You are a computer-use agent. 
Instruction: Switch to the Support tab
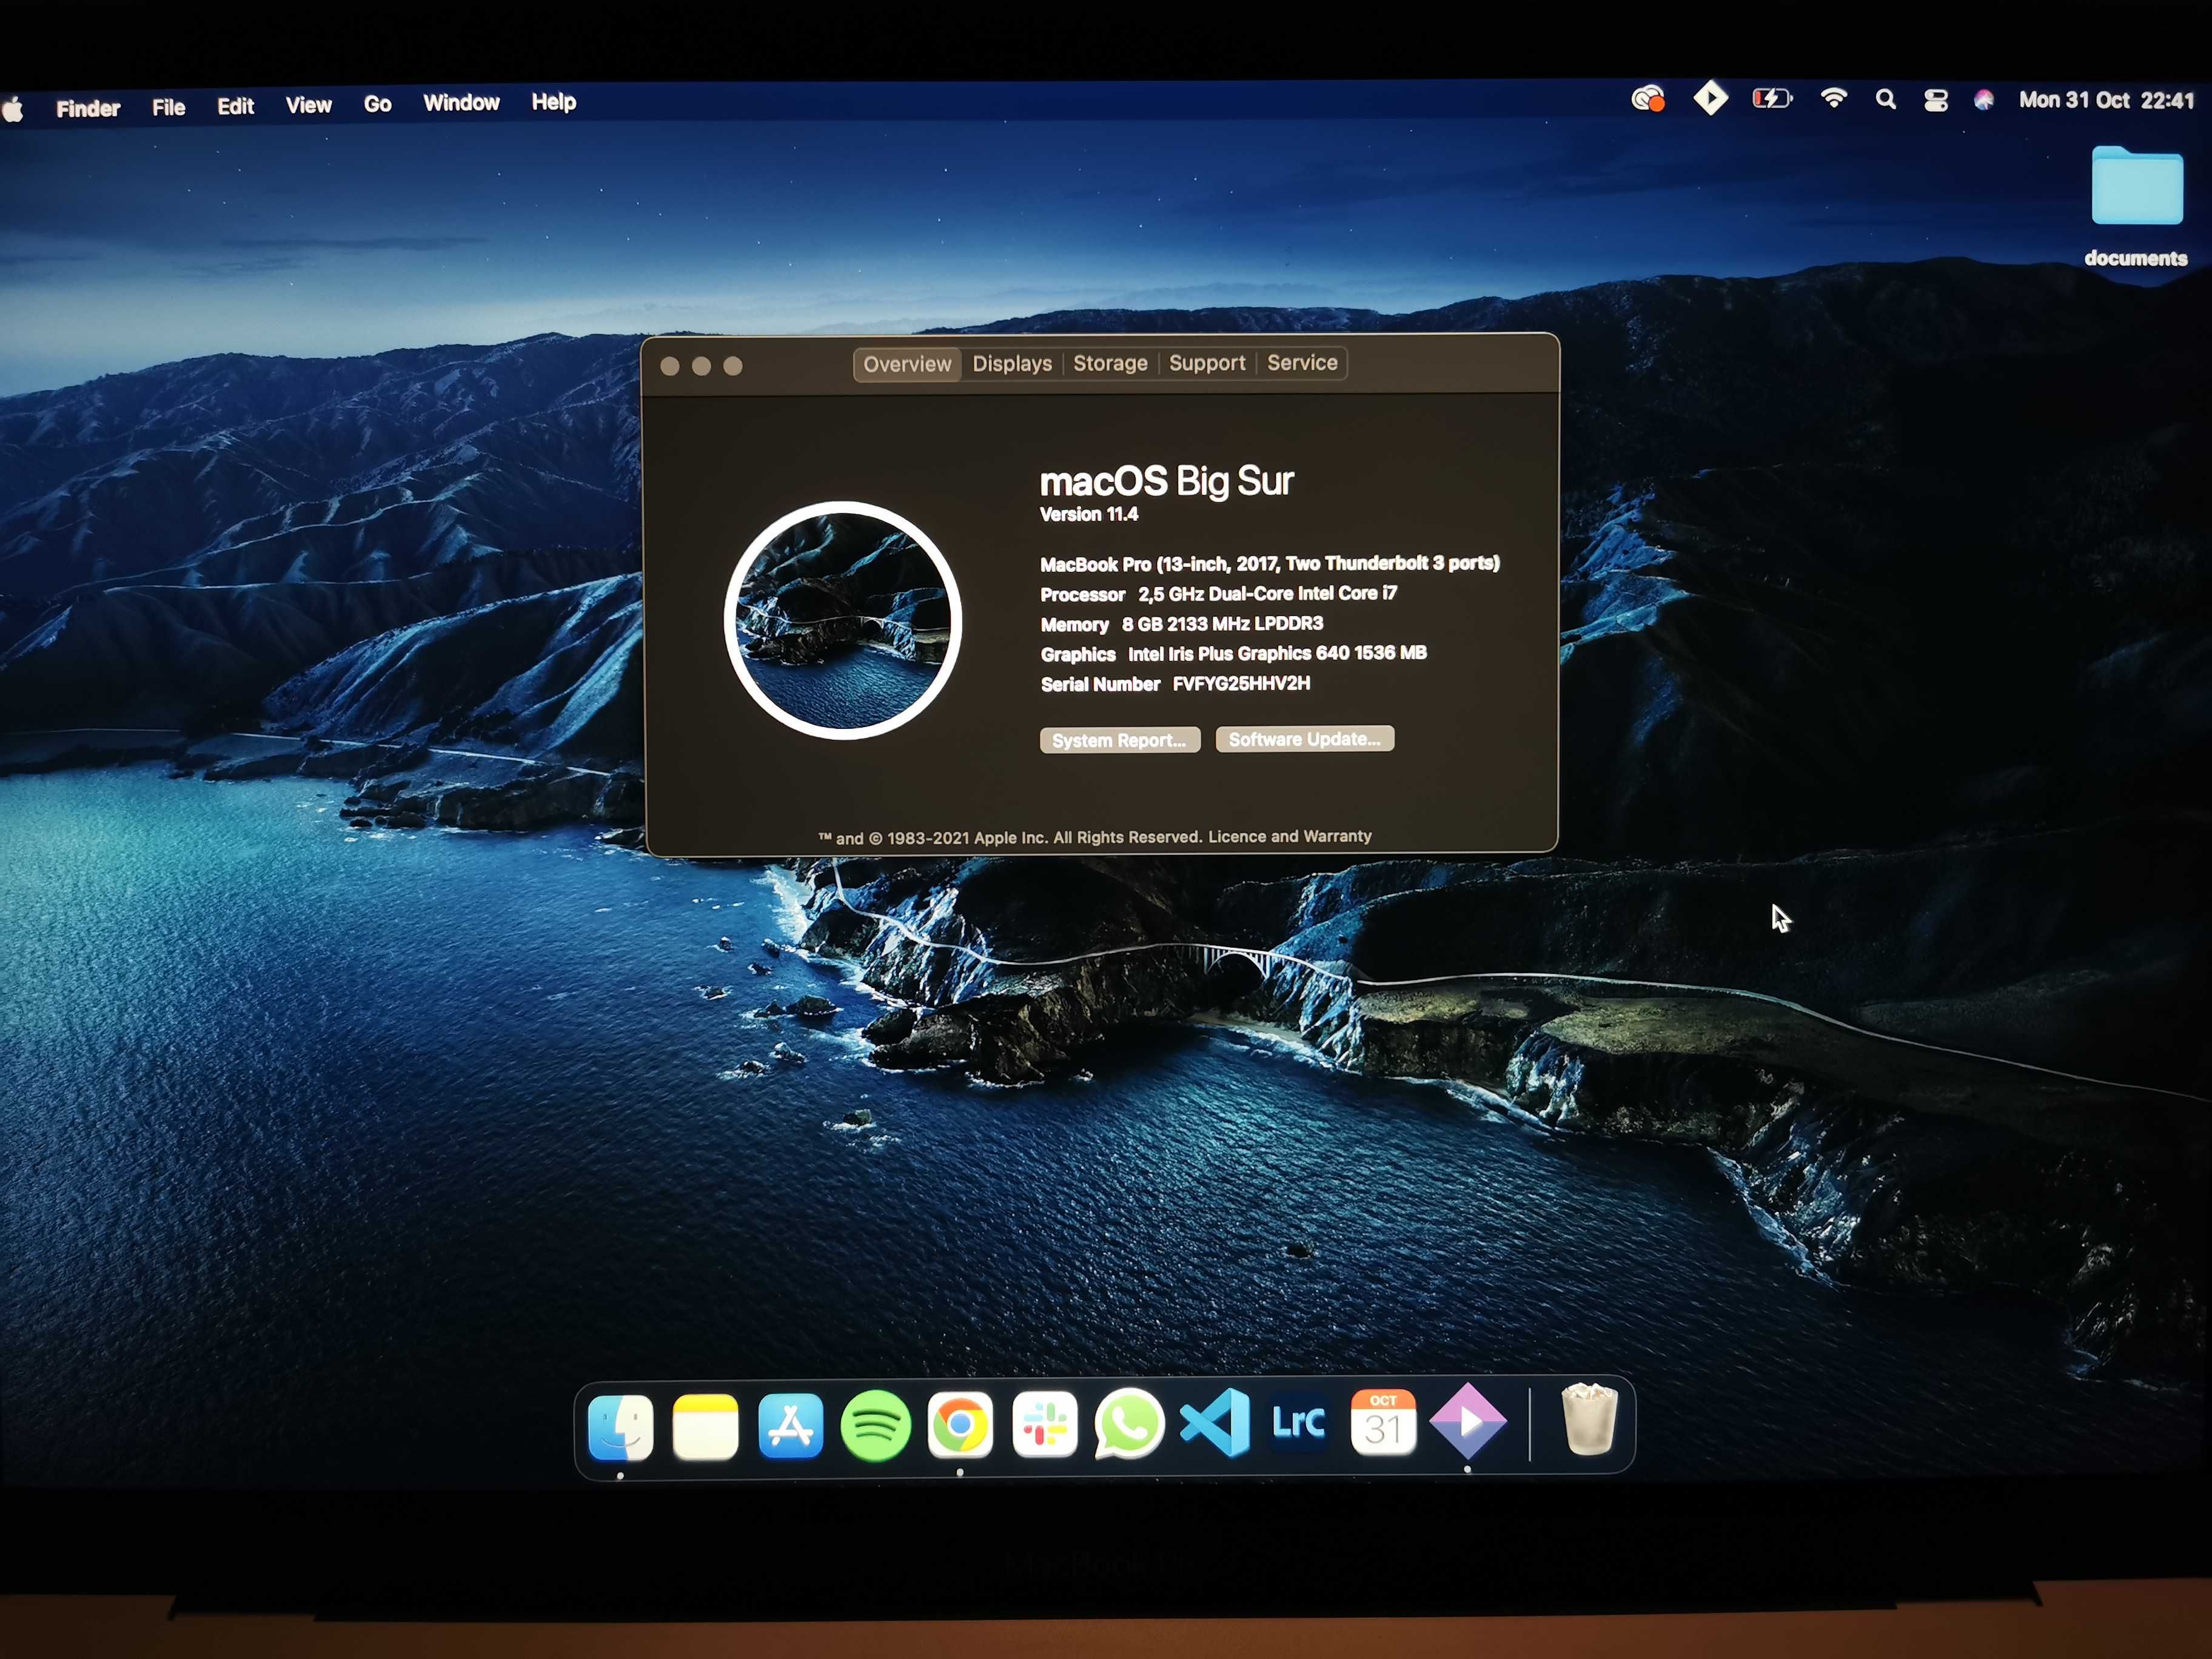pyautogui.click(x=1207, y=363)
